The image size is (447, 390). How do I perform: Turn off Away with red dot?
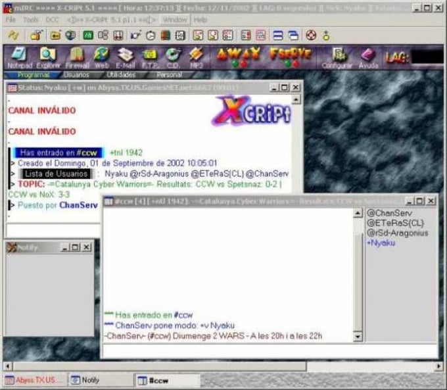click(244, 64)
